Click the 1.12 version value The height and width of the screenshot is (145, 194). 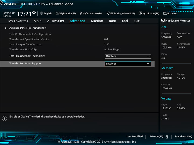[107, 45]
